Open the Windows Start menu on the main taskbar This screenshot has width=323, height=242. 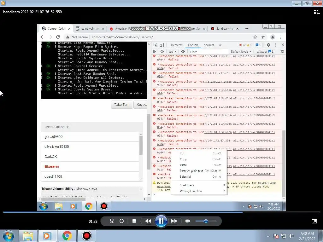click(x=9, y=236)
